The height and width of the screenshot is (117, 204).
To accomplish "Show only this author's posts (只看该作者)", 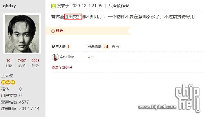I will (119, 6).
